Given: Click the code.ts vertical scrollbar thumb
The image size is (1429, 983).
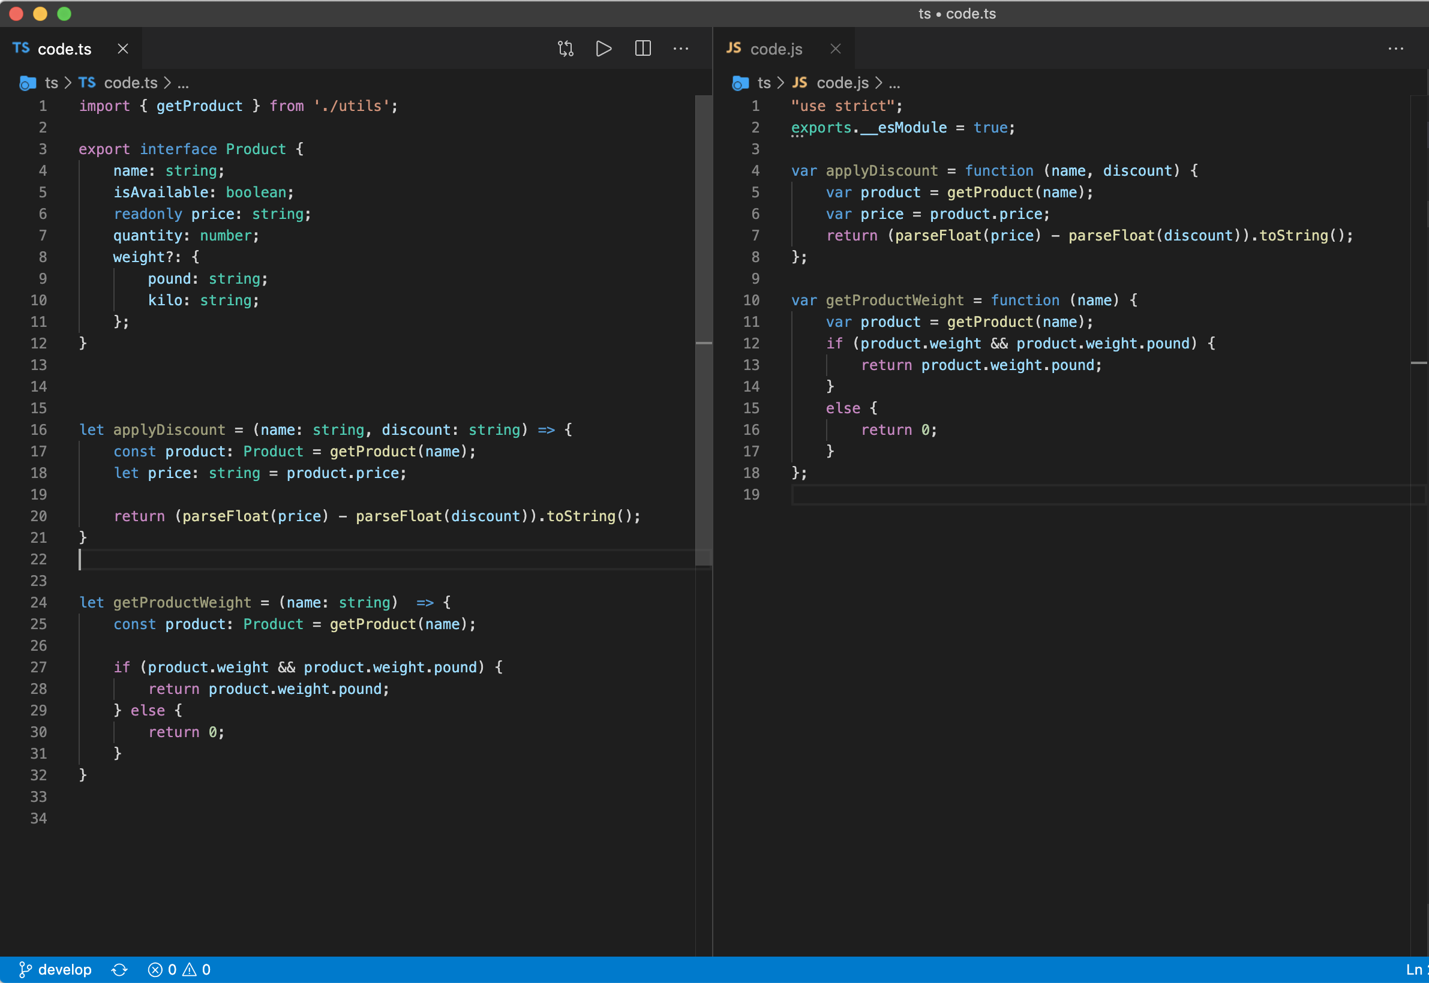Looking at the screenshot, I should click(x=704, y=330).
